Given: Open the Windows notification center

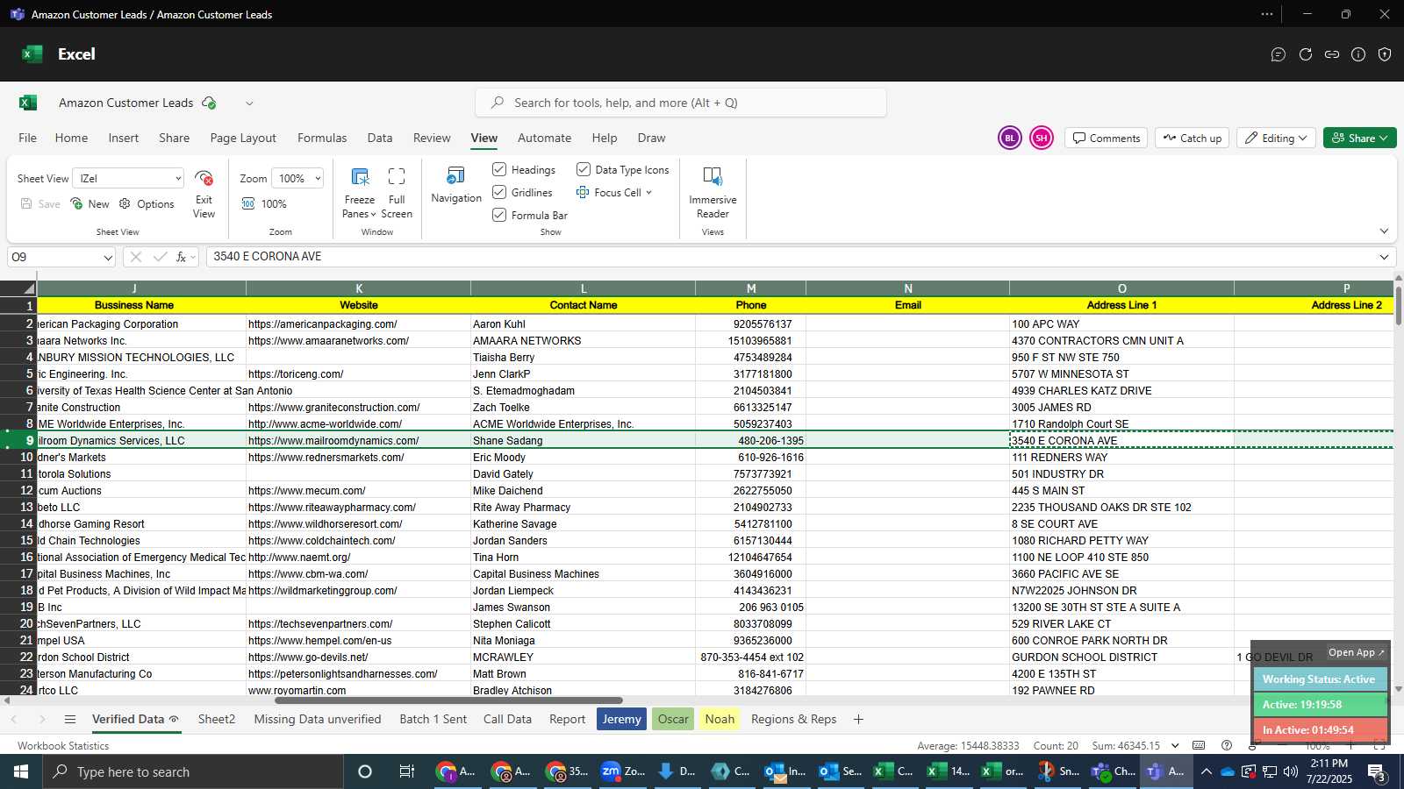Looking at the screenshot, I should 1377,771.
